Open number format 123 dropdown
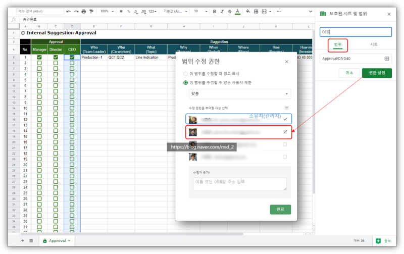This screenshot has width=404, height=254. tap(153, 11)
